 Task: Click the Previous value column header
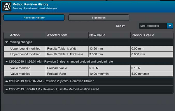(152, 35)
